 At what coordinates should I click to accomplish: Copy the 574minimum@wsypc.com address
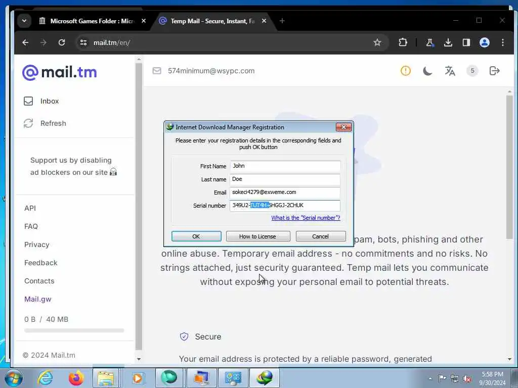point(211,71)
